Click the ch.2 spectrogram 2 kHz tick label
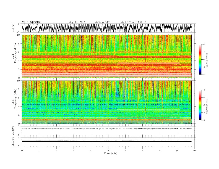This screenshot has width=219, height=169. coord(19,115)
